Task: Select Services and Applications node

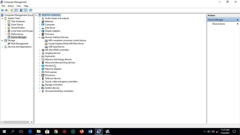Action: pyautogui.click(x=19, y=47)
